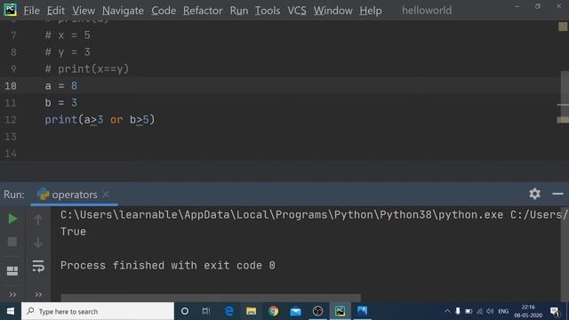Open the View menu
This screenshot has width=569, height=320.
84,11
